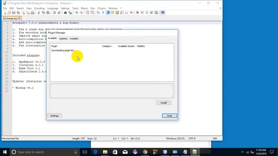278x156 pixels.
Task: Select the Available tab in Plugin Manager
Action: click(x=52, y=39)
